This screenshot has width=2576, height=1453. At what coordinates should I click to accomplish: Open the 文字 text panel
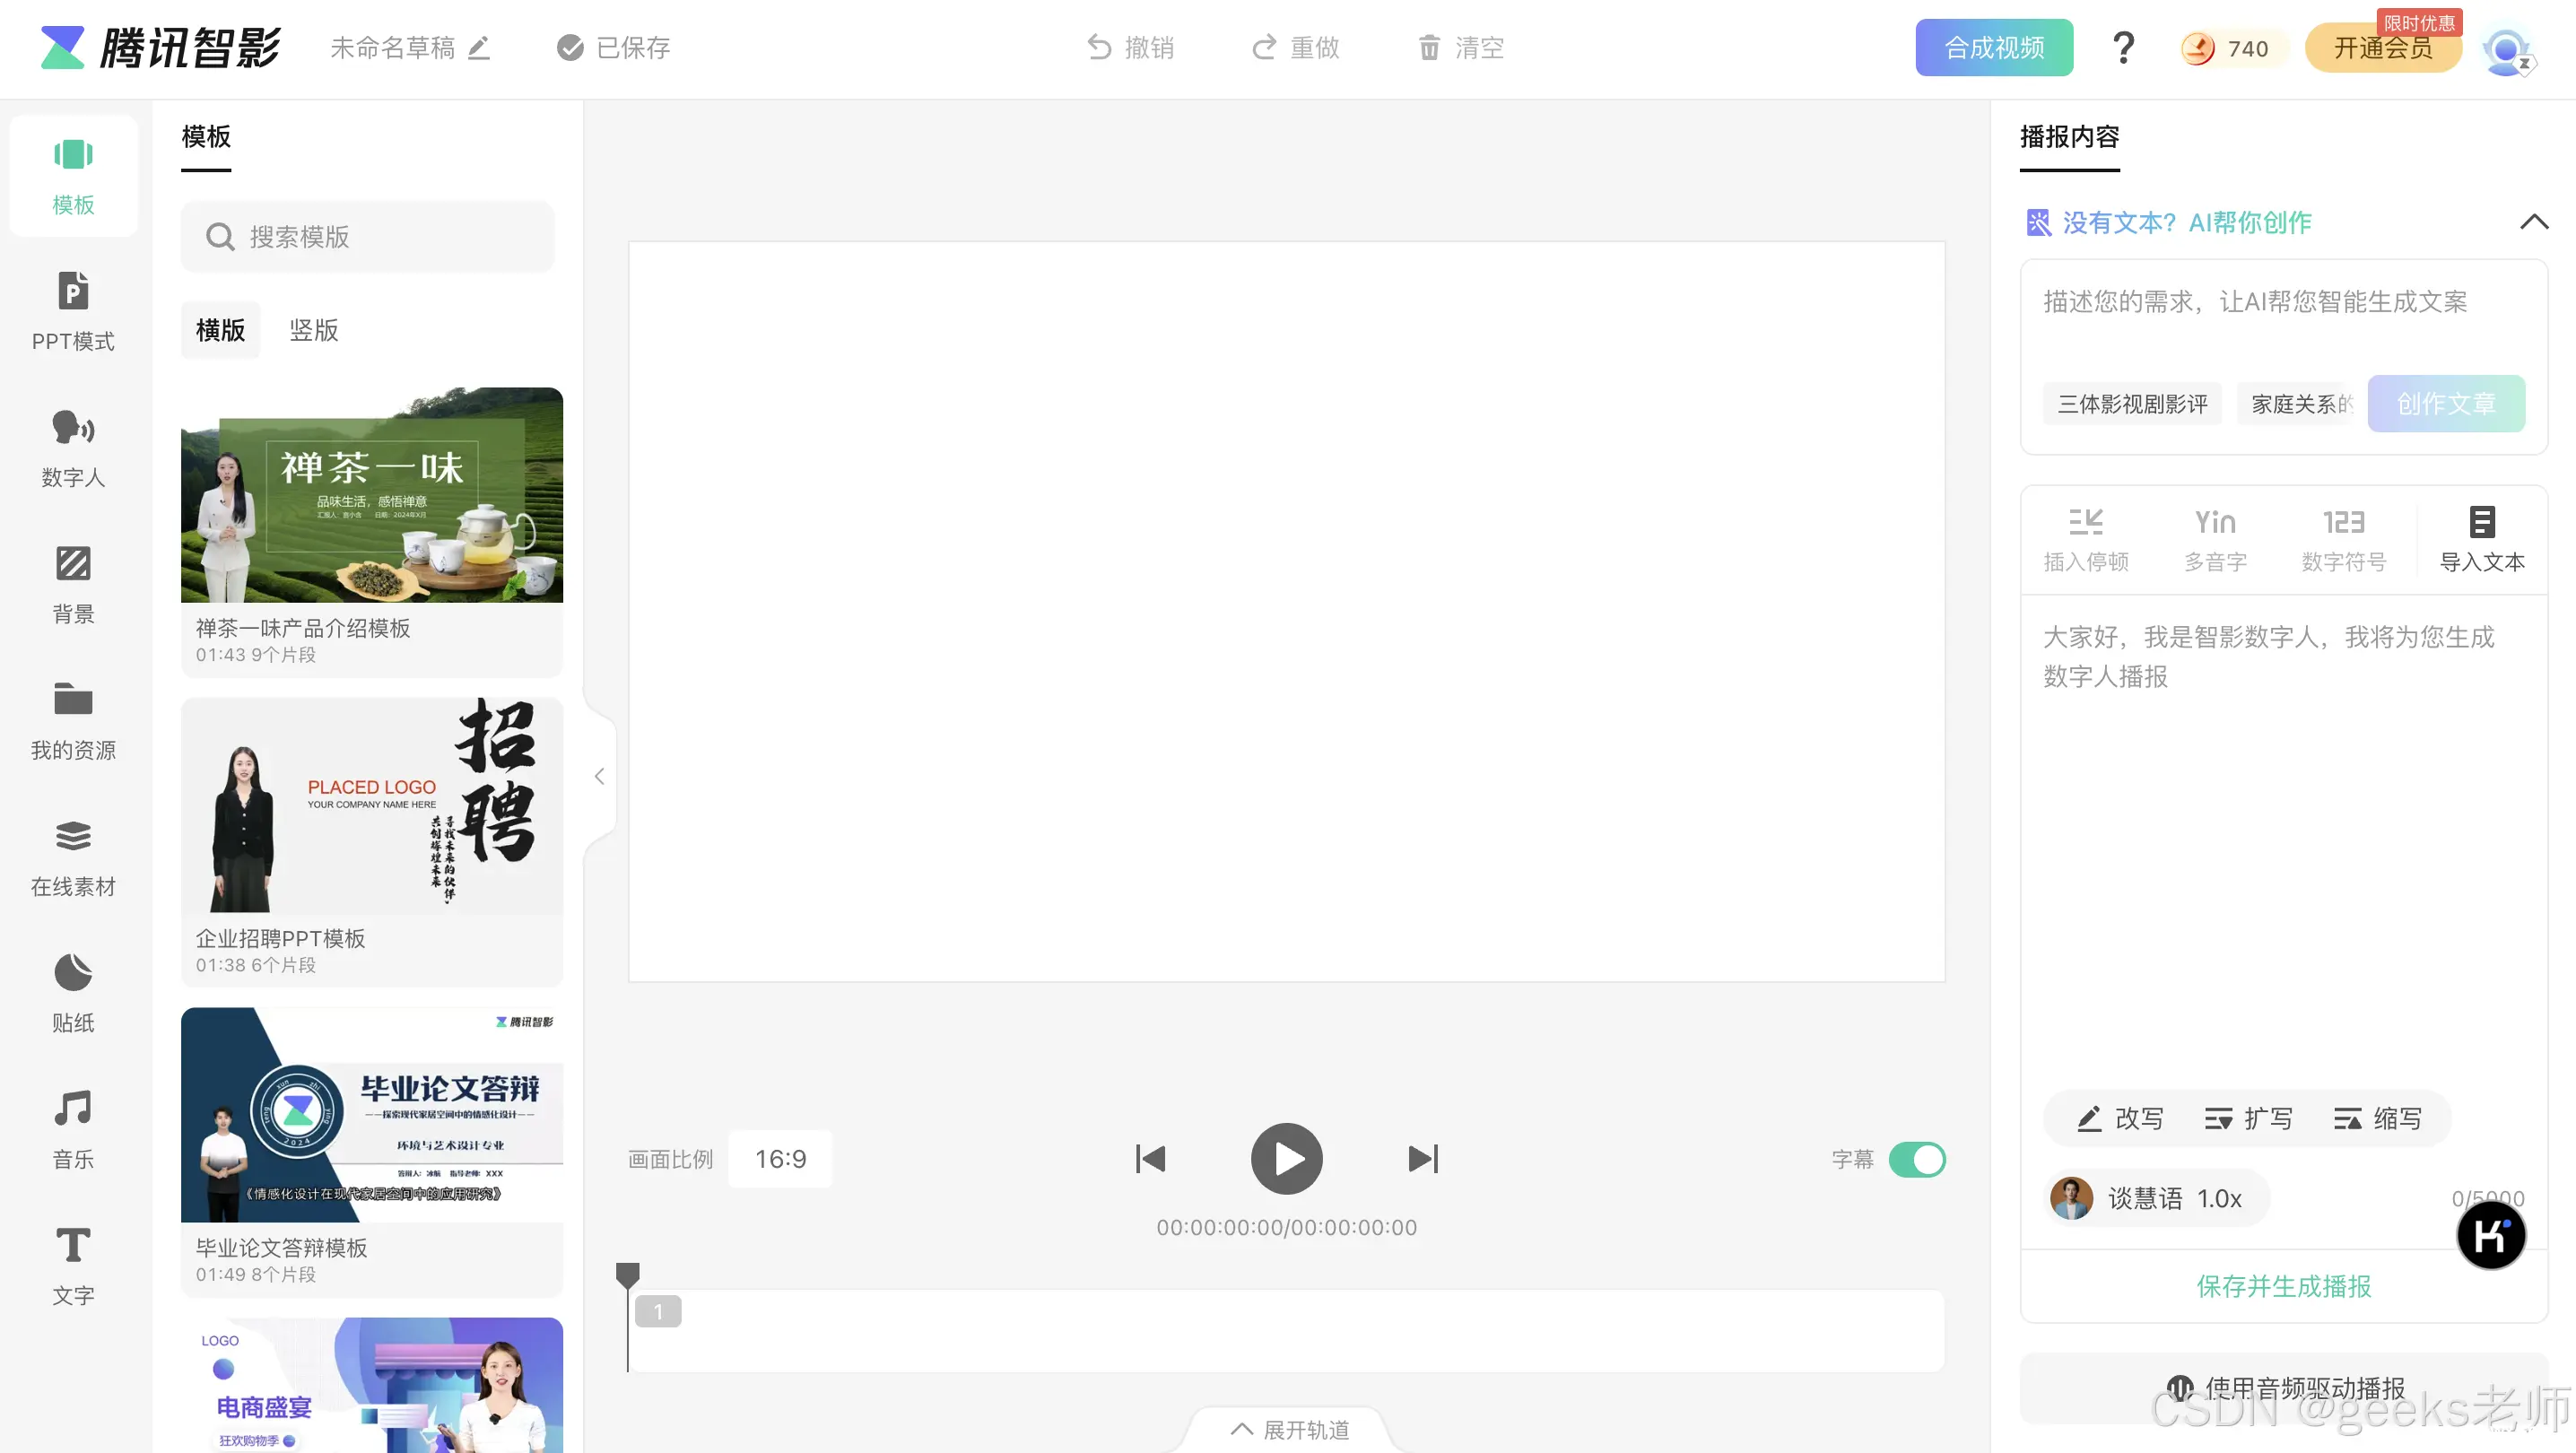[73, 1266]
